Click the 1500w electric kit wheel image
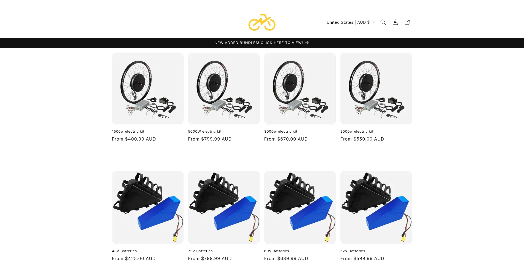Image resolution: width=524 pixels, height=271 pixels. pos(148,88)
